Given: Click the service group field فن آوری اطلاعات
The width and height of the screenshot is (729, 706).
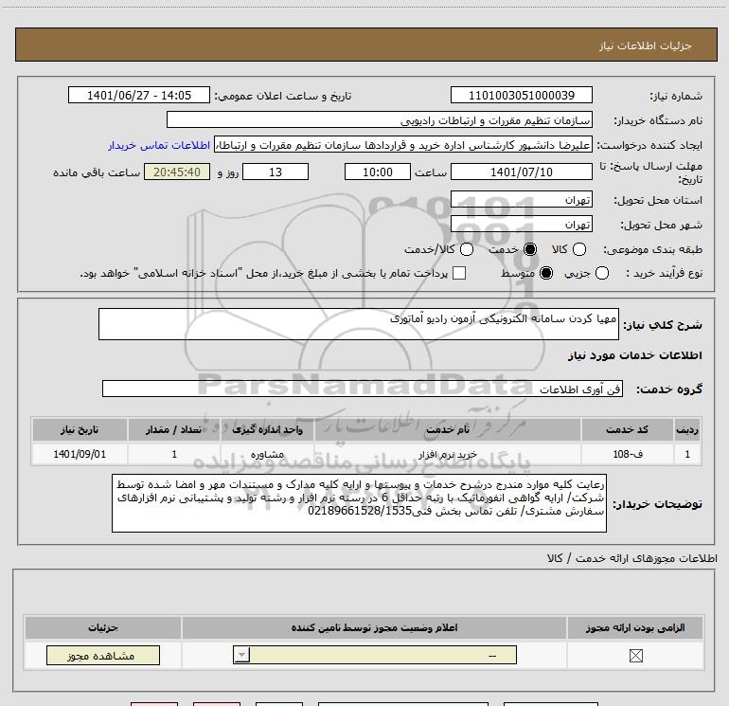Looking at the screenshot, I should tap(363, 389).
